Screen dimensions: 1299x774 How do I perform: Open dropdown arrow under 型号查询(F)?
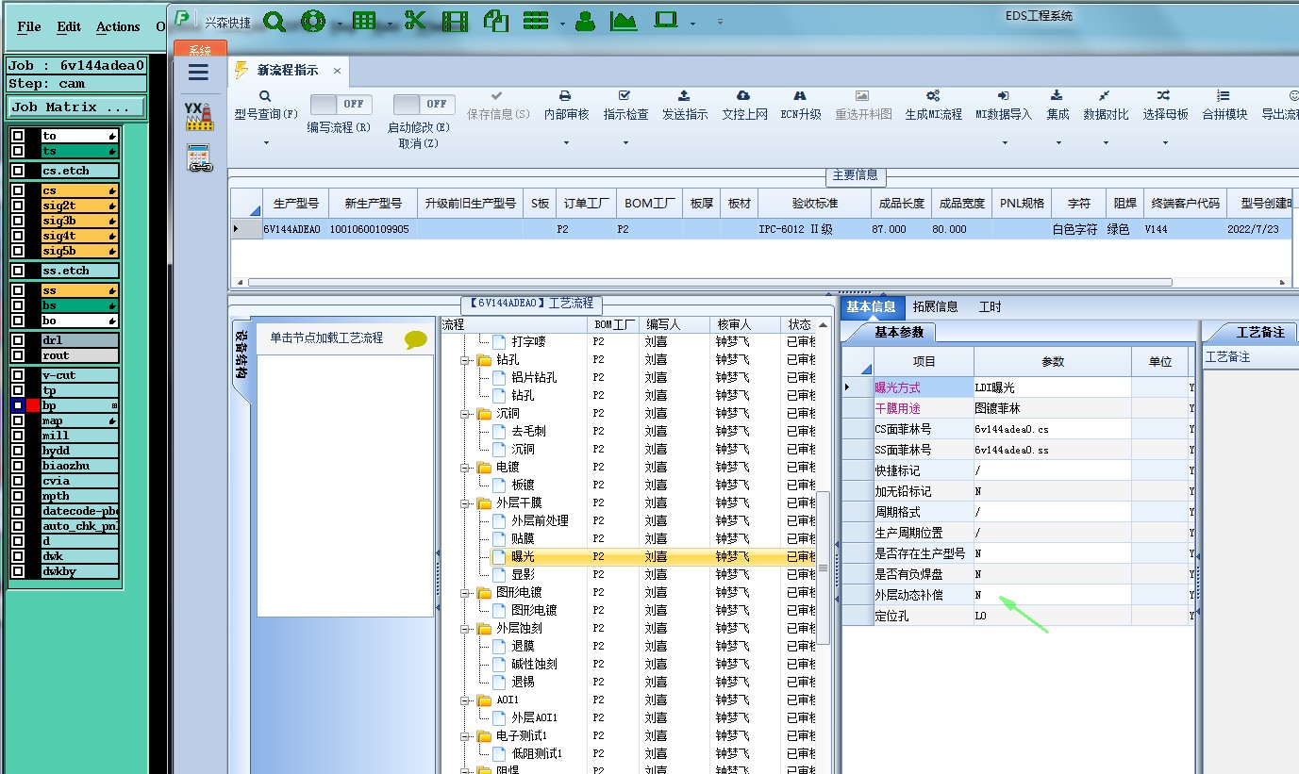(266, 143)
